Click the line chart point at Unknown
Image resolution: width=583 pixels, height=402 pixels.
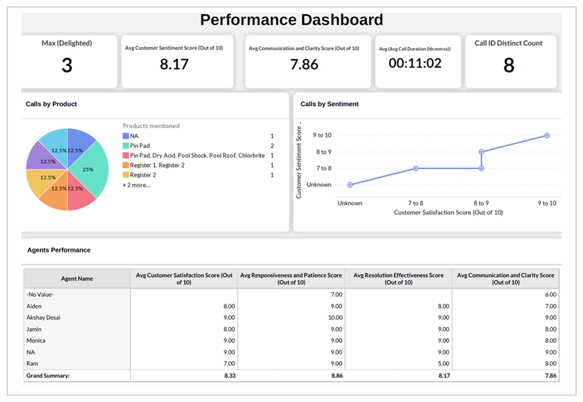(x=350, y=185)
